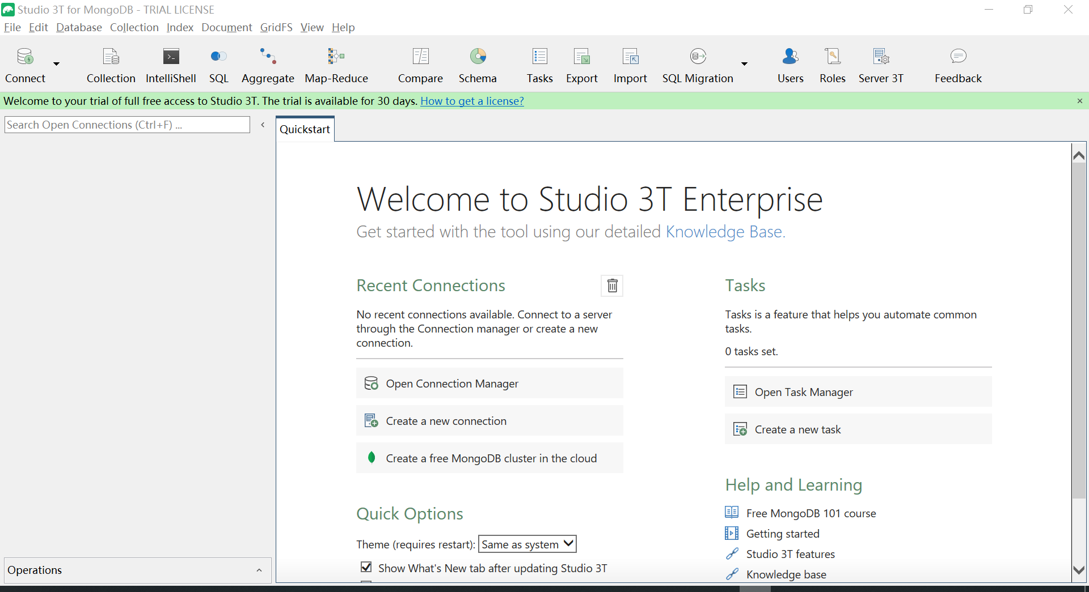This screenshot has height=592, width=1089.
Task: Open the Schema explorer tool
Action: (478, 65)
